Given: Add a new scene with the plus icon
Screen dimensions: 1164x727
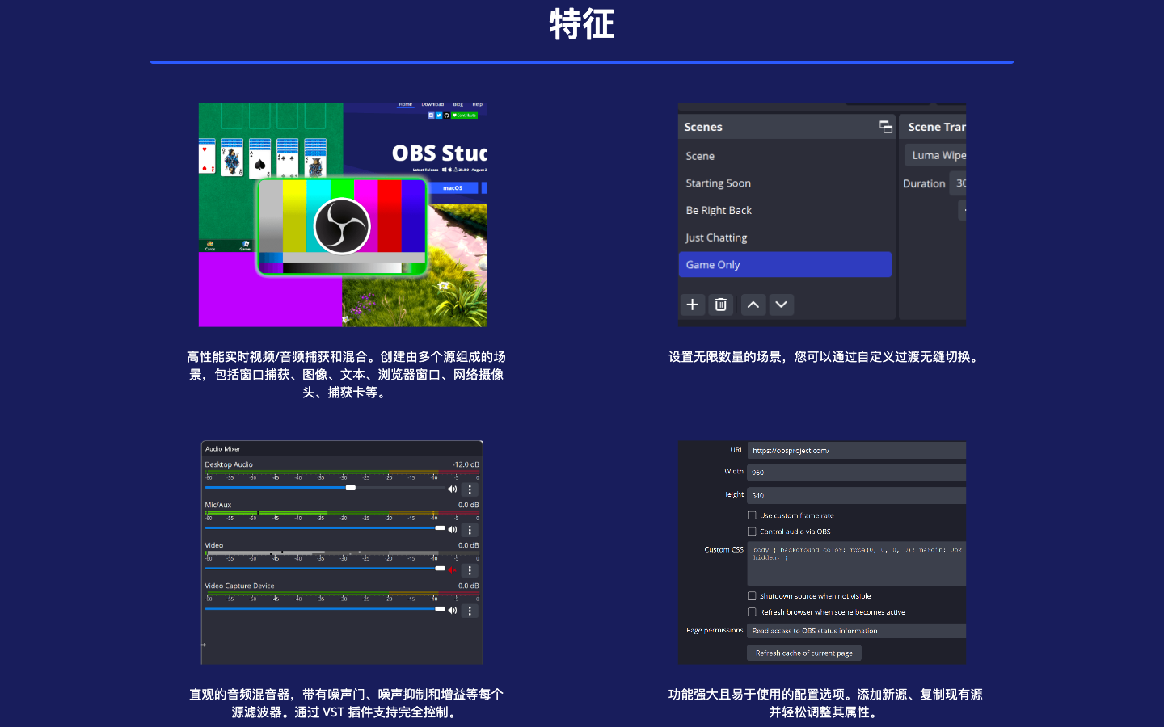Looking at the screenshot, I should click(693, 305).
